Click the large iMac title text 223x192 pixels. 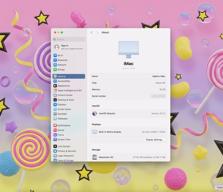point(128,63)
